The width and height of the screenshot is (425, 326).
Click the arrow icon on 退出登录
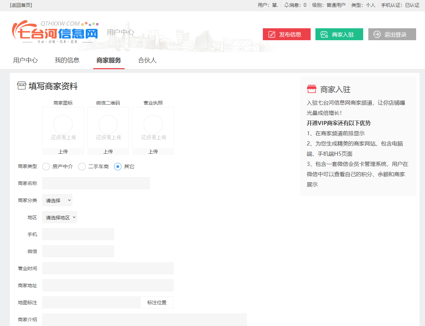377,34
